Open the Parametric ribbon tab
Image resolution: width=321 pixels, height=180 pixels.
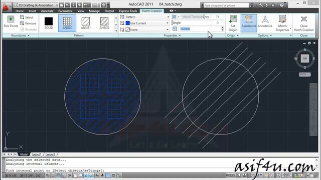click(x=65, y=11)
